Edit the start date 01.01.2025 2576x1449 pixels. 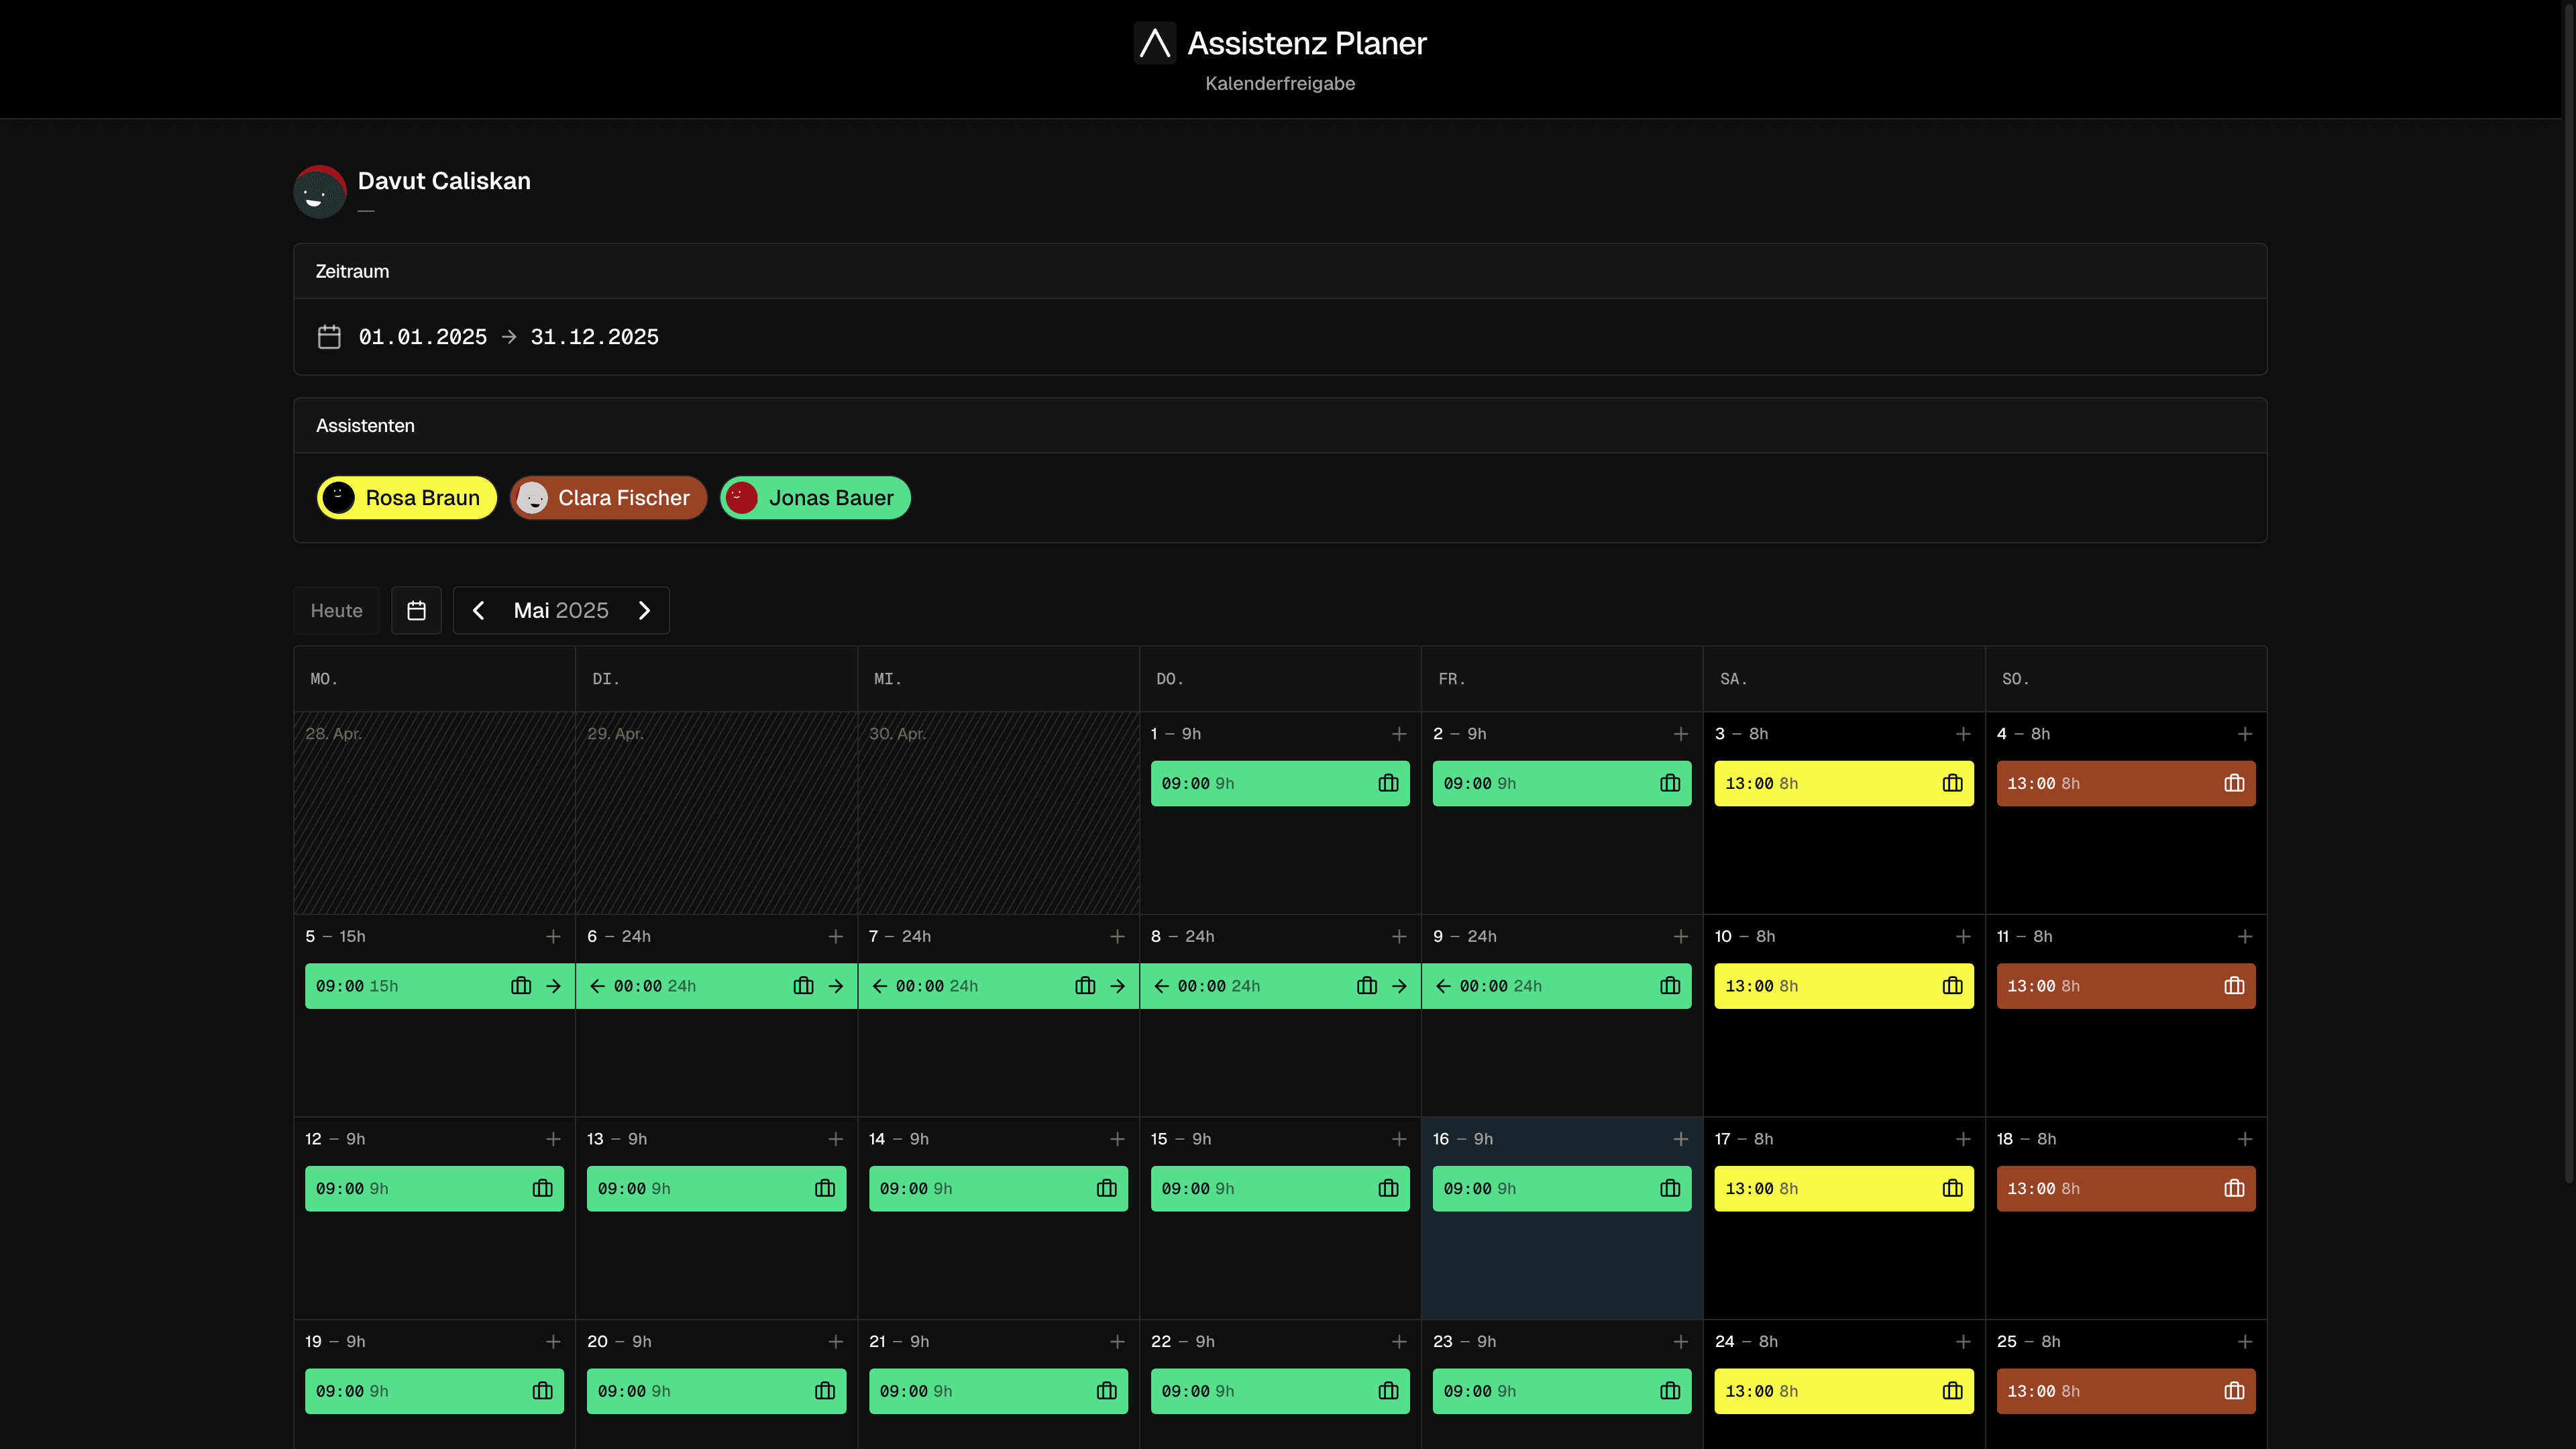[x=423, y=337]
